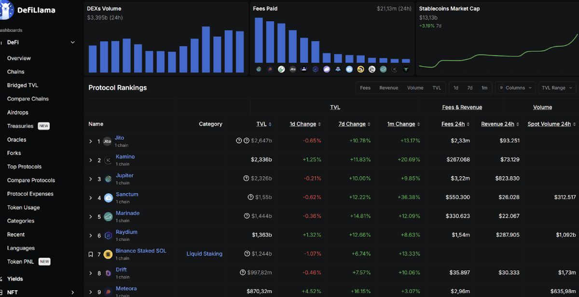
Task: Click the last protocol icon under Fees Paid chart
Action: click(406, 70)
